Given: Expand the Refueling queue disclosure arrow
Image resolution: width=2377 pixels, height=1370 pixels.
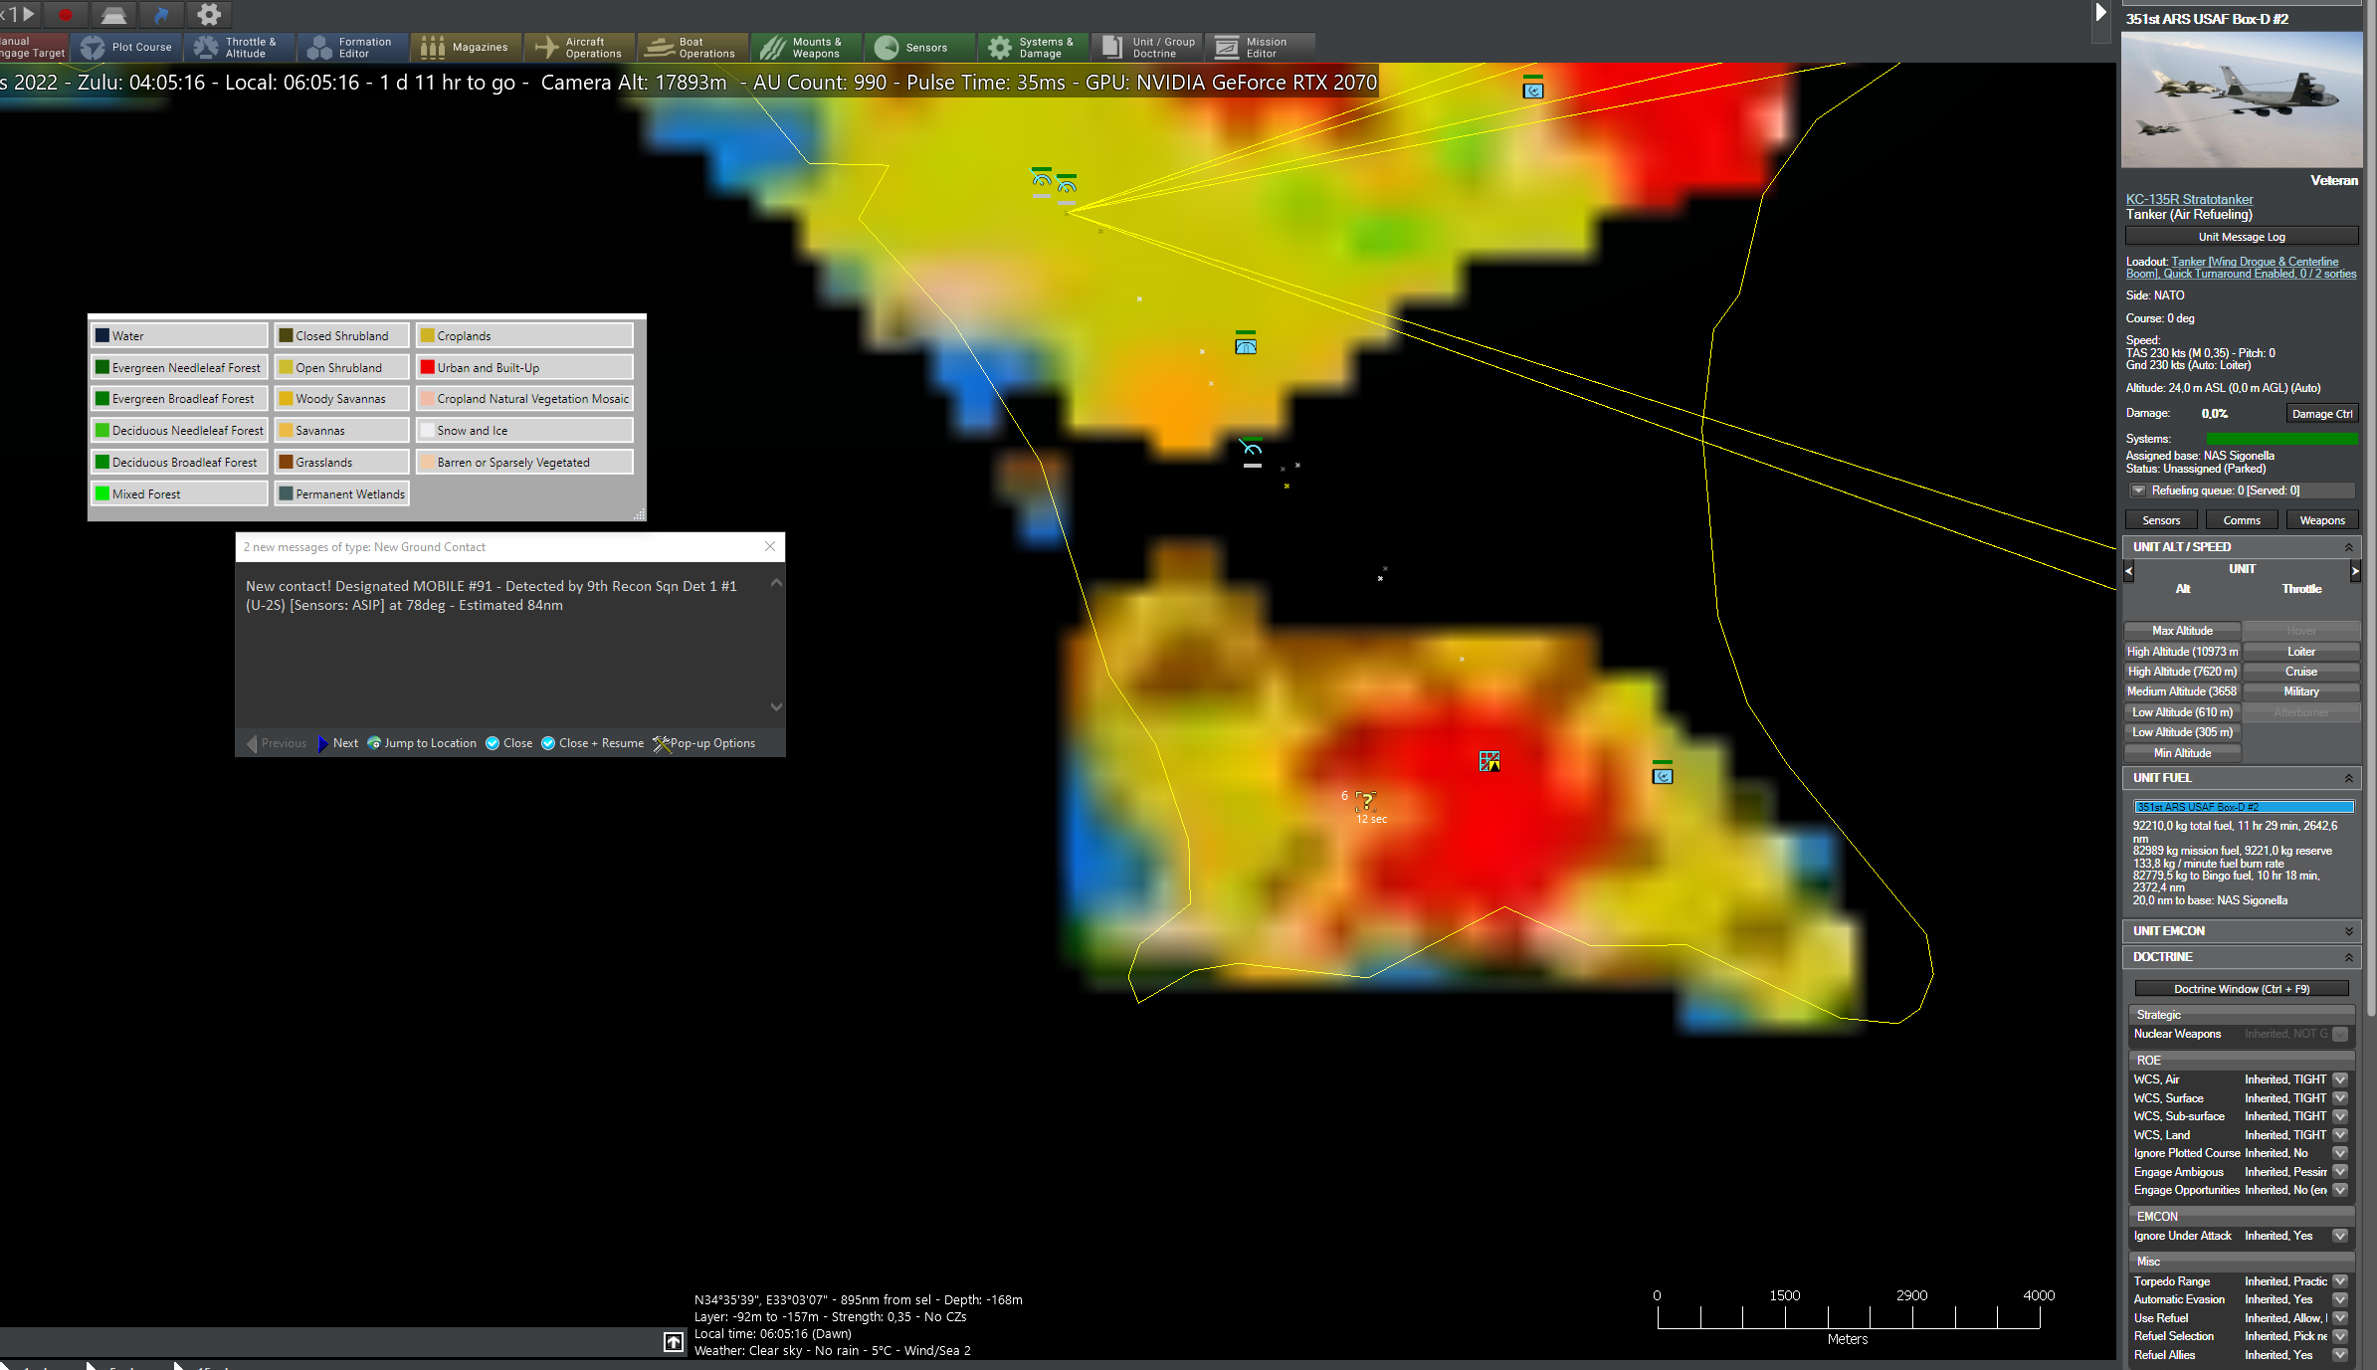Looking at the screenshot, I should (2137, 490).
